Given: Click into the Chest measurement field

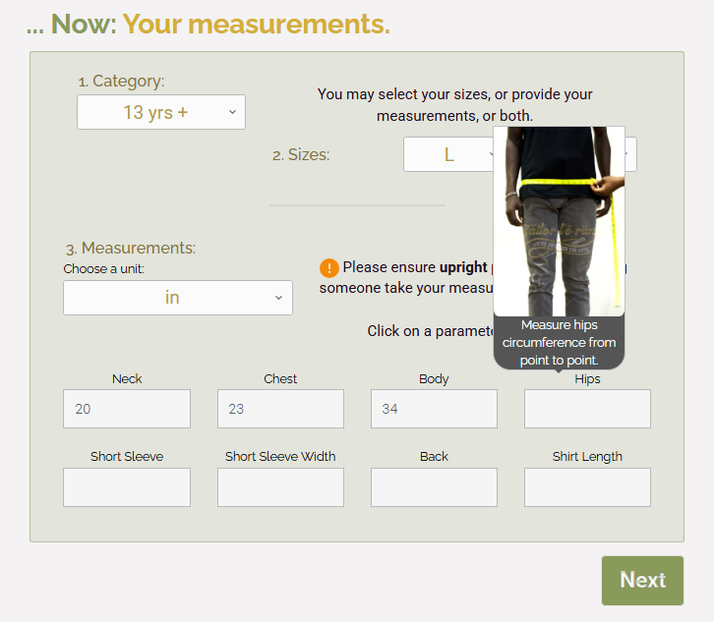Looking at the screenshot, I should click(x=280, y=409).
